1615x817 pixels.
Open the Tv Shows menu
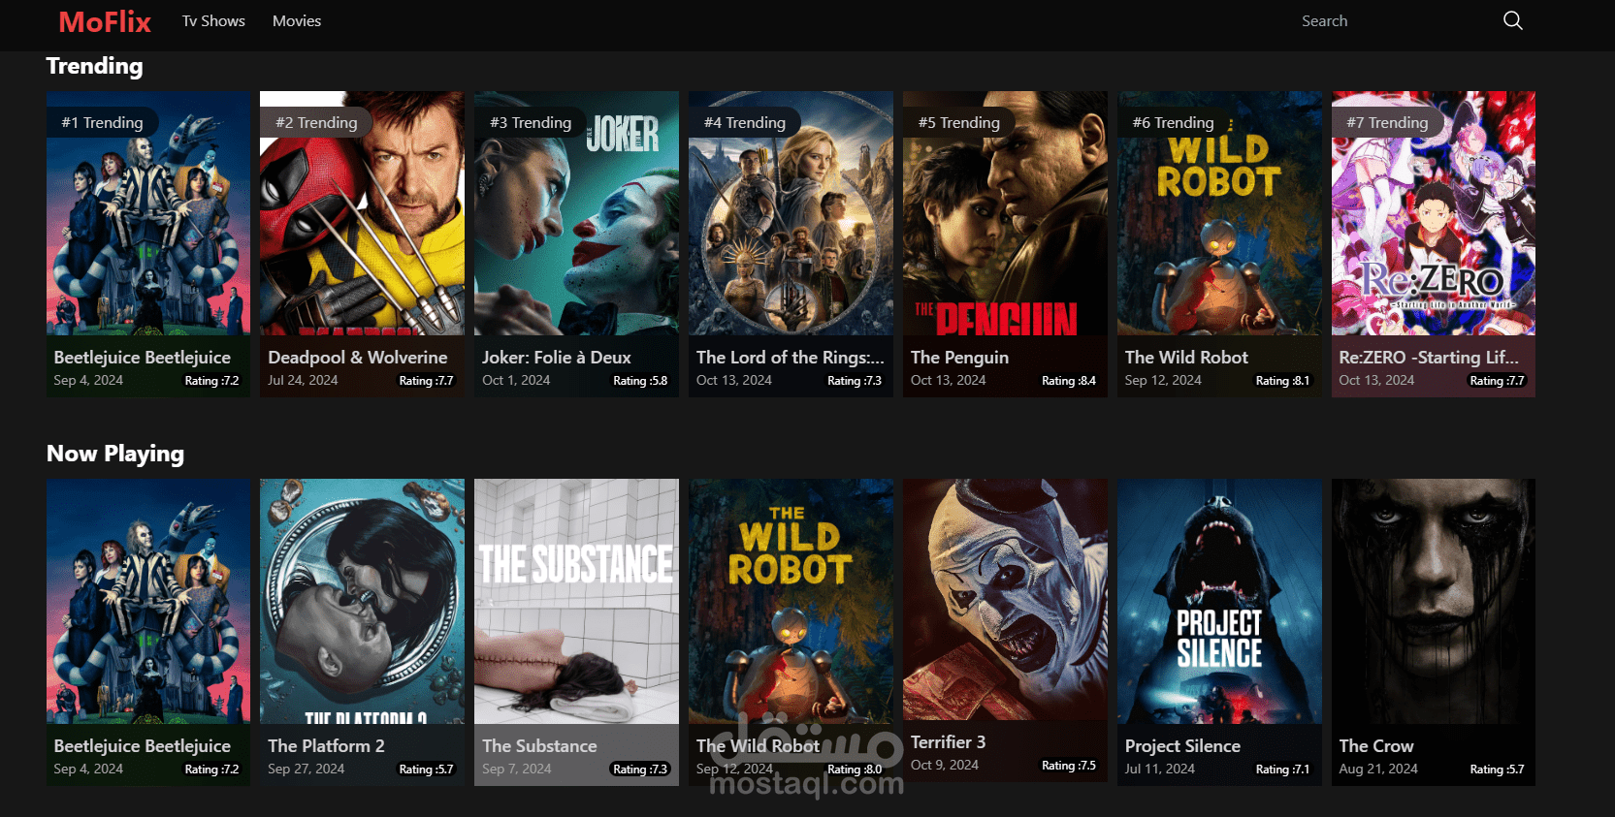[x=213, y=20]
